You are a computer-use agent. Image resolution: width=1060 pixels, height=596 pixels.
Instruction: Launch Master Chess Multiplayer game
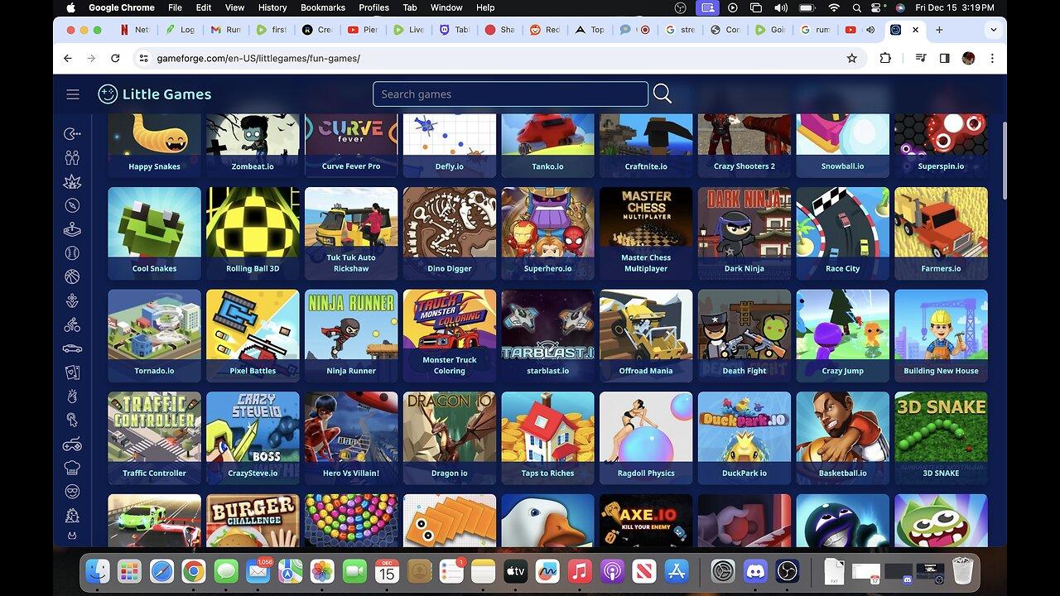pos(646,232)
